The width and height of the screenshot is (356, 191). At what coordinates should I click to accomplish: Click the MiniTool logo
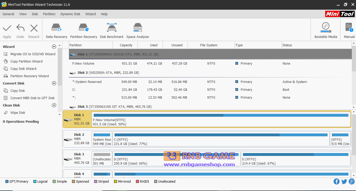(x=340, y=14)
